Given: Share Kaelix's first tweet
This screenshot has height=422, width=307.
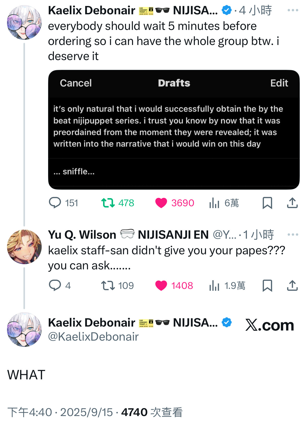Looking at the screenshot, I should click(x=292, y=203).
